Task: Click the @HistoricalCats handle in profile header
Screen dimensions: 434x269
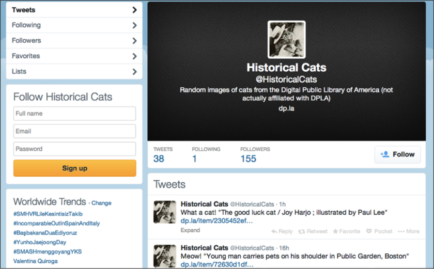Action: coord(286,80)
